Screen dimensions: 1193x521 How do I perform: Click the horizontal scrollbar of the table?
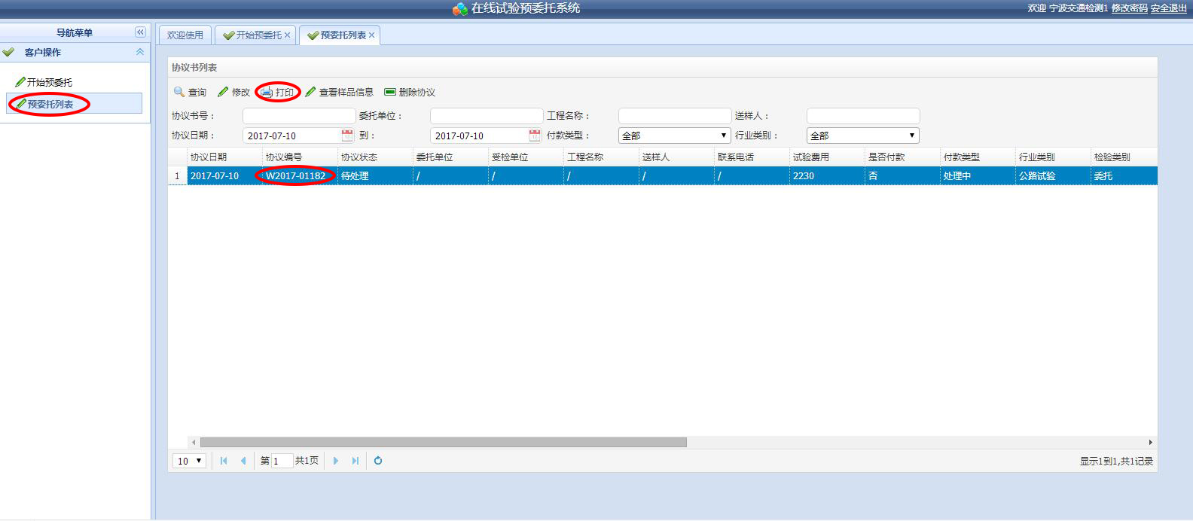(x=443, y=443)
